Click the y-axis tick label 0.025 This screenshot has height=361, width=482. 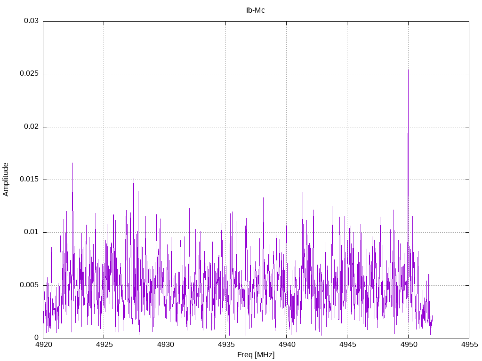(x=29, y=74)
